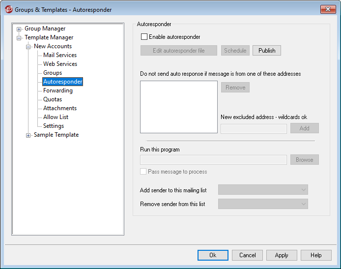Expand the Group Manager tree node

[x=19, y=29]
